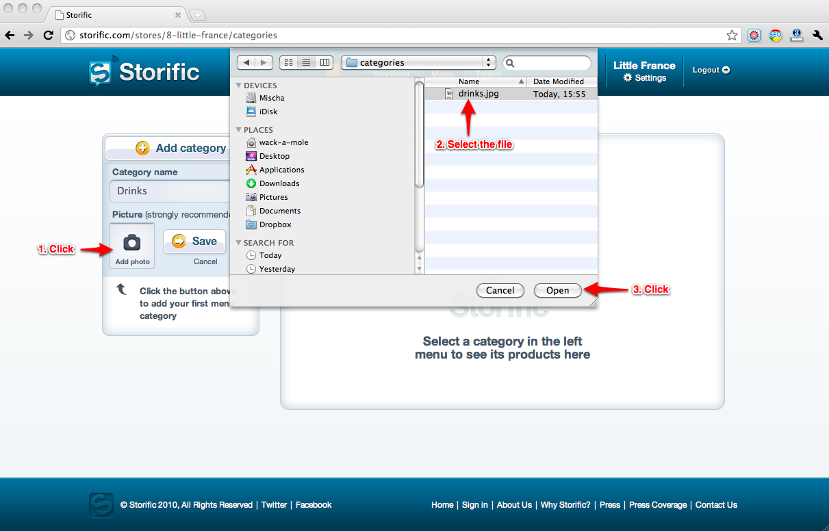Switch file dialog to column view

tap(324, 62)
